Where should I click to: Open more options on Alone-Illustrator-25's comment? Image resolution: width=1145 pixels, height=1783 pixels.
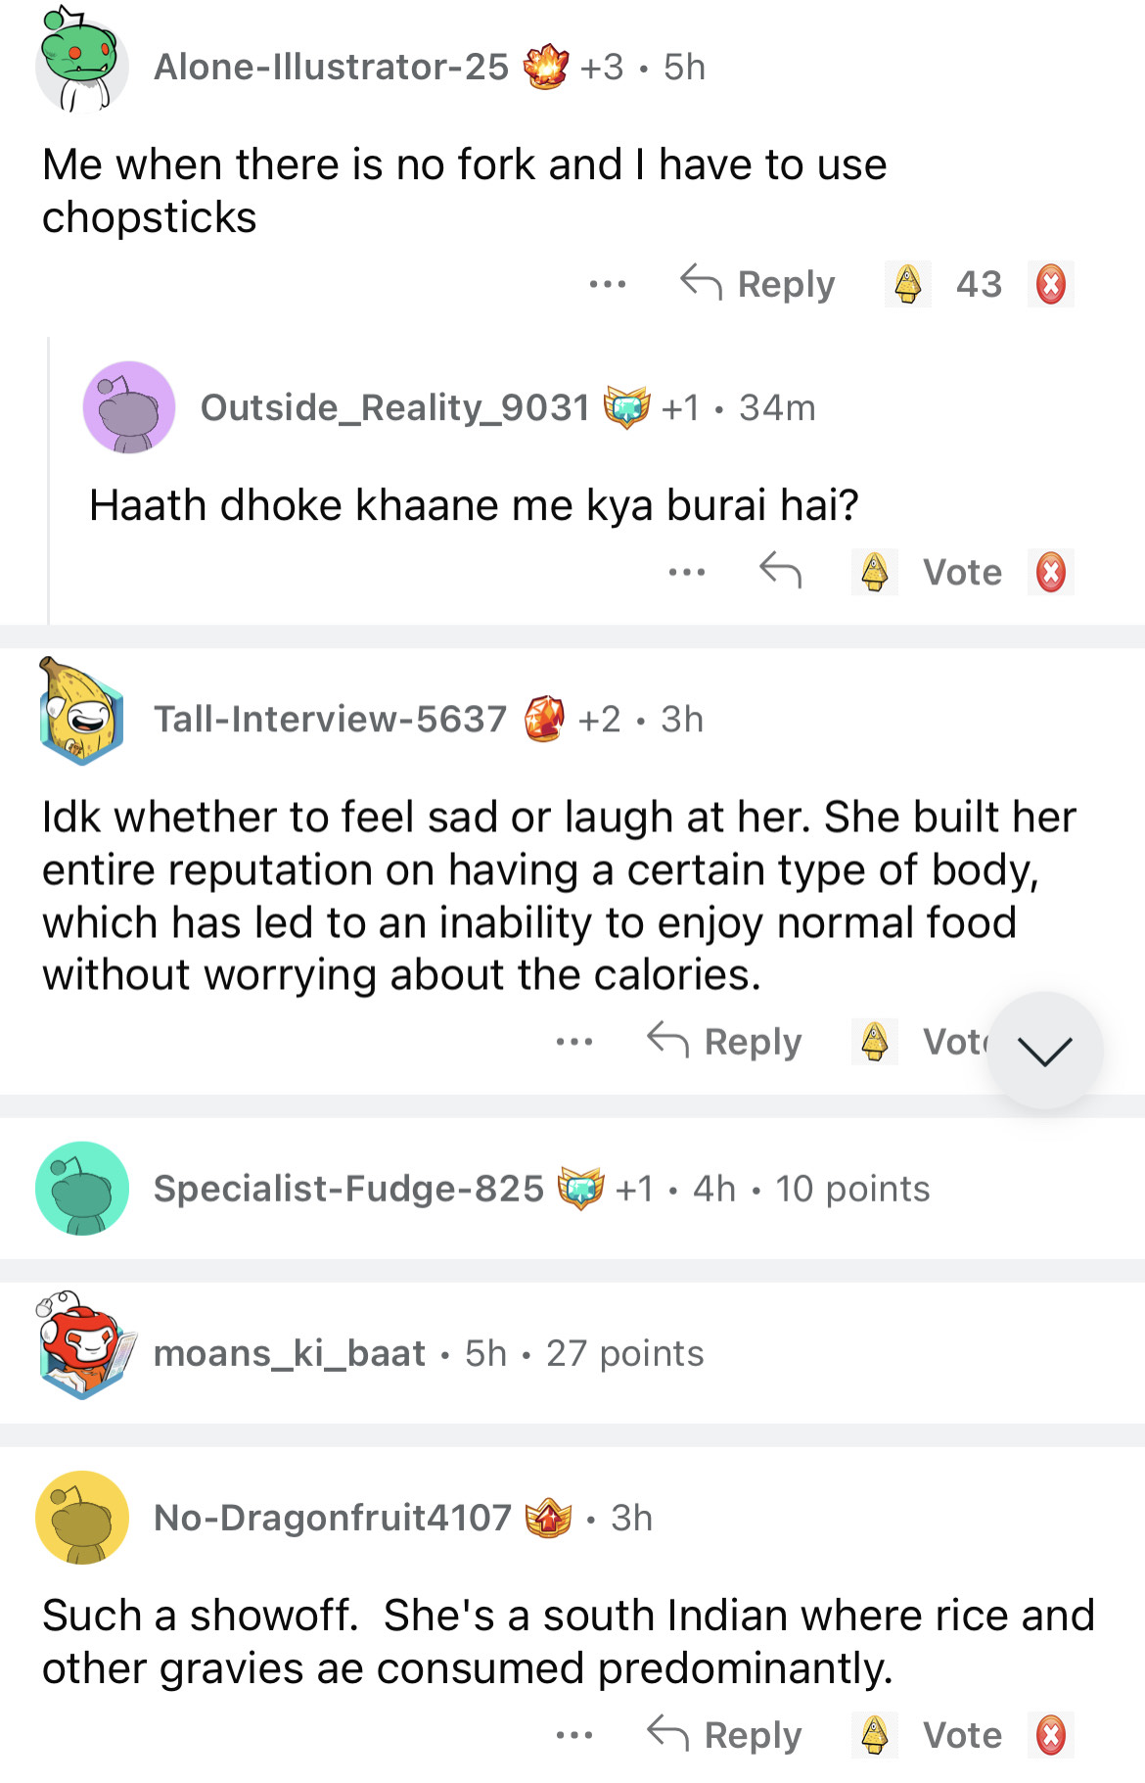coord(607,285)
